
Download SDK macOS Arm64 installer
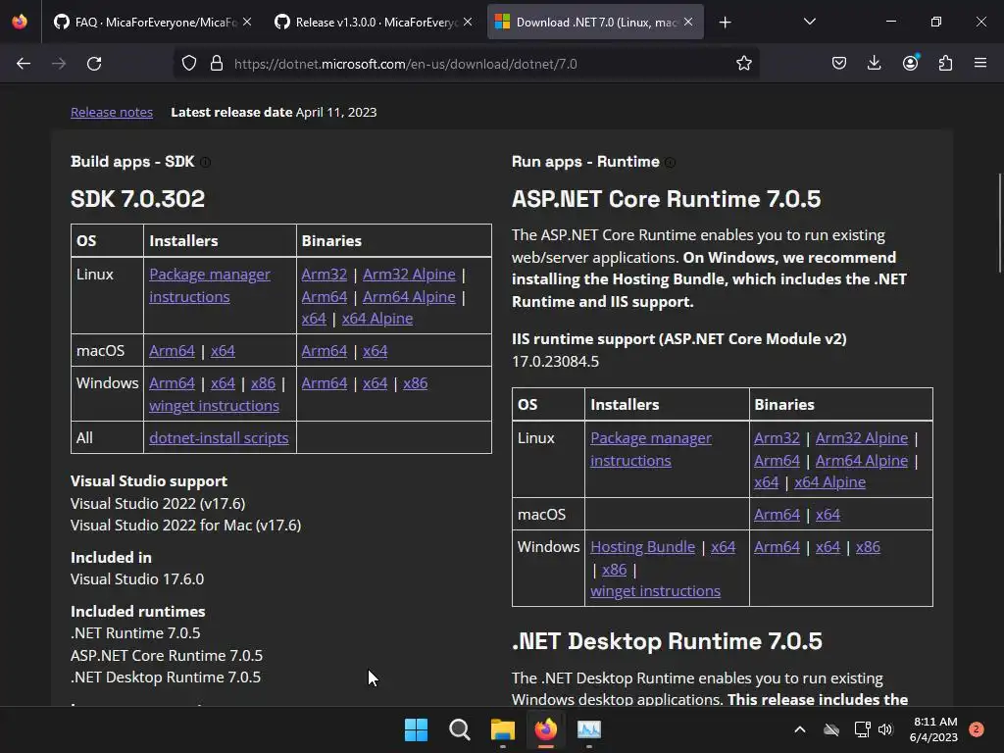coord(172,351)
